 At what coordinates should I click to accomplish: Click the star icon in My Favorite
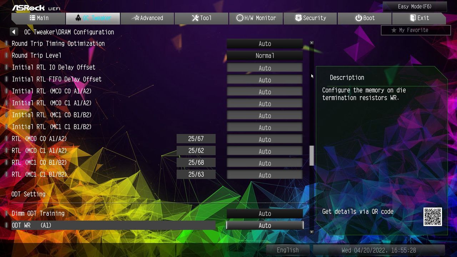pyautogui.click(x=394, y=30)
